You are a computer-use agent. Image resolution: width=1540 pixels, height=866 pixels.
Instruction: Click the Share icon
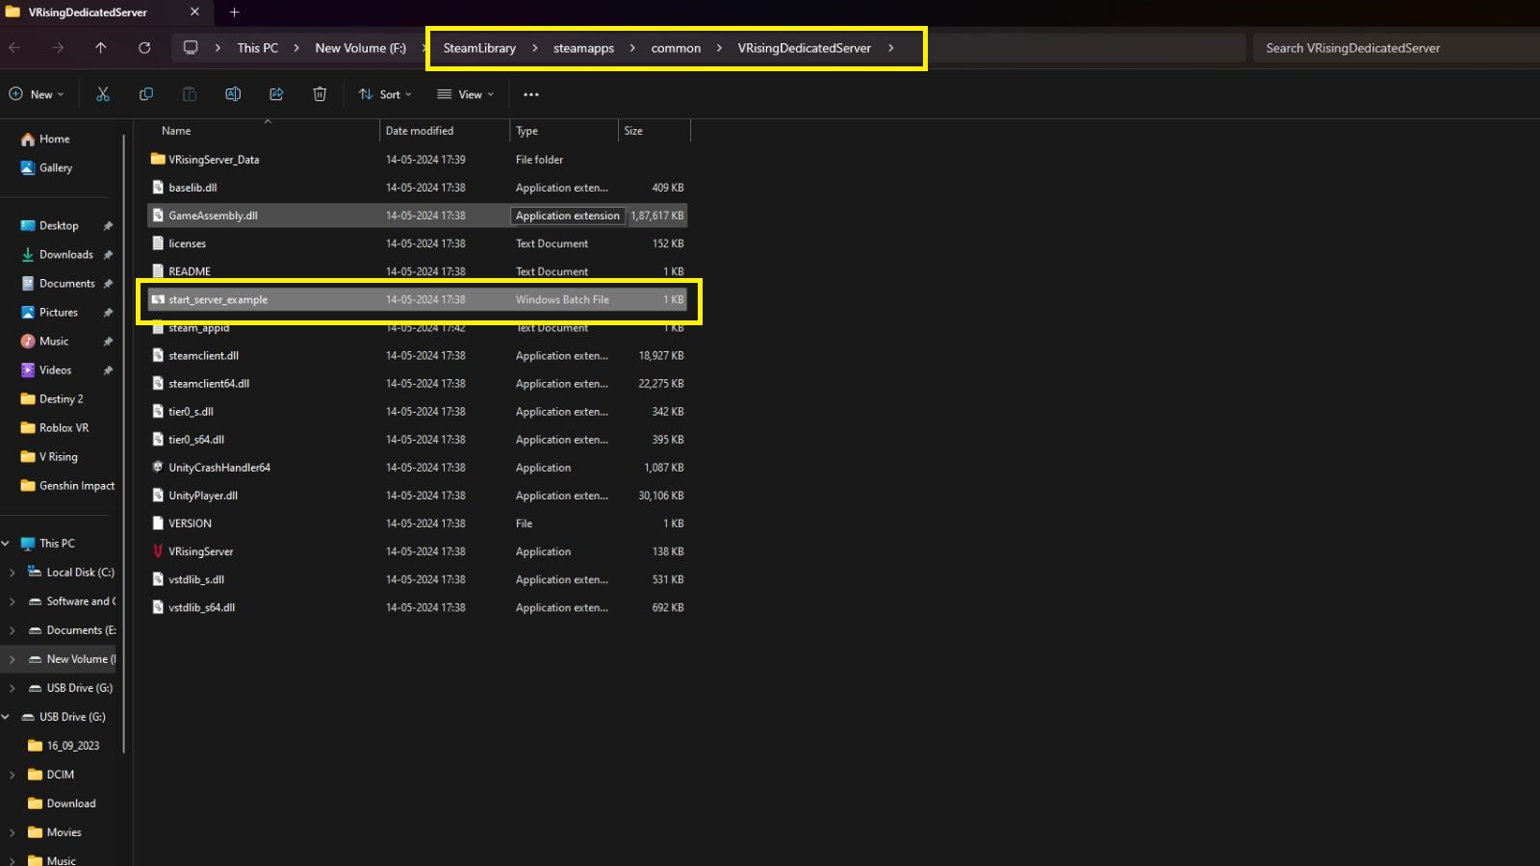276,93
